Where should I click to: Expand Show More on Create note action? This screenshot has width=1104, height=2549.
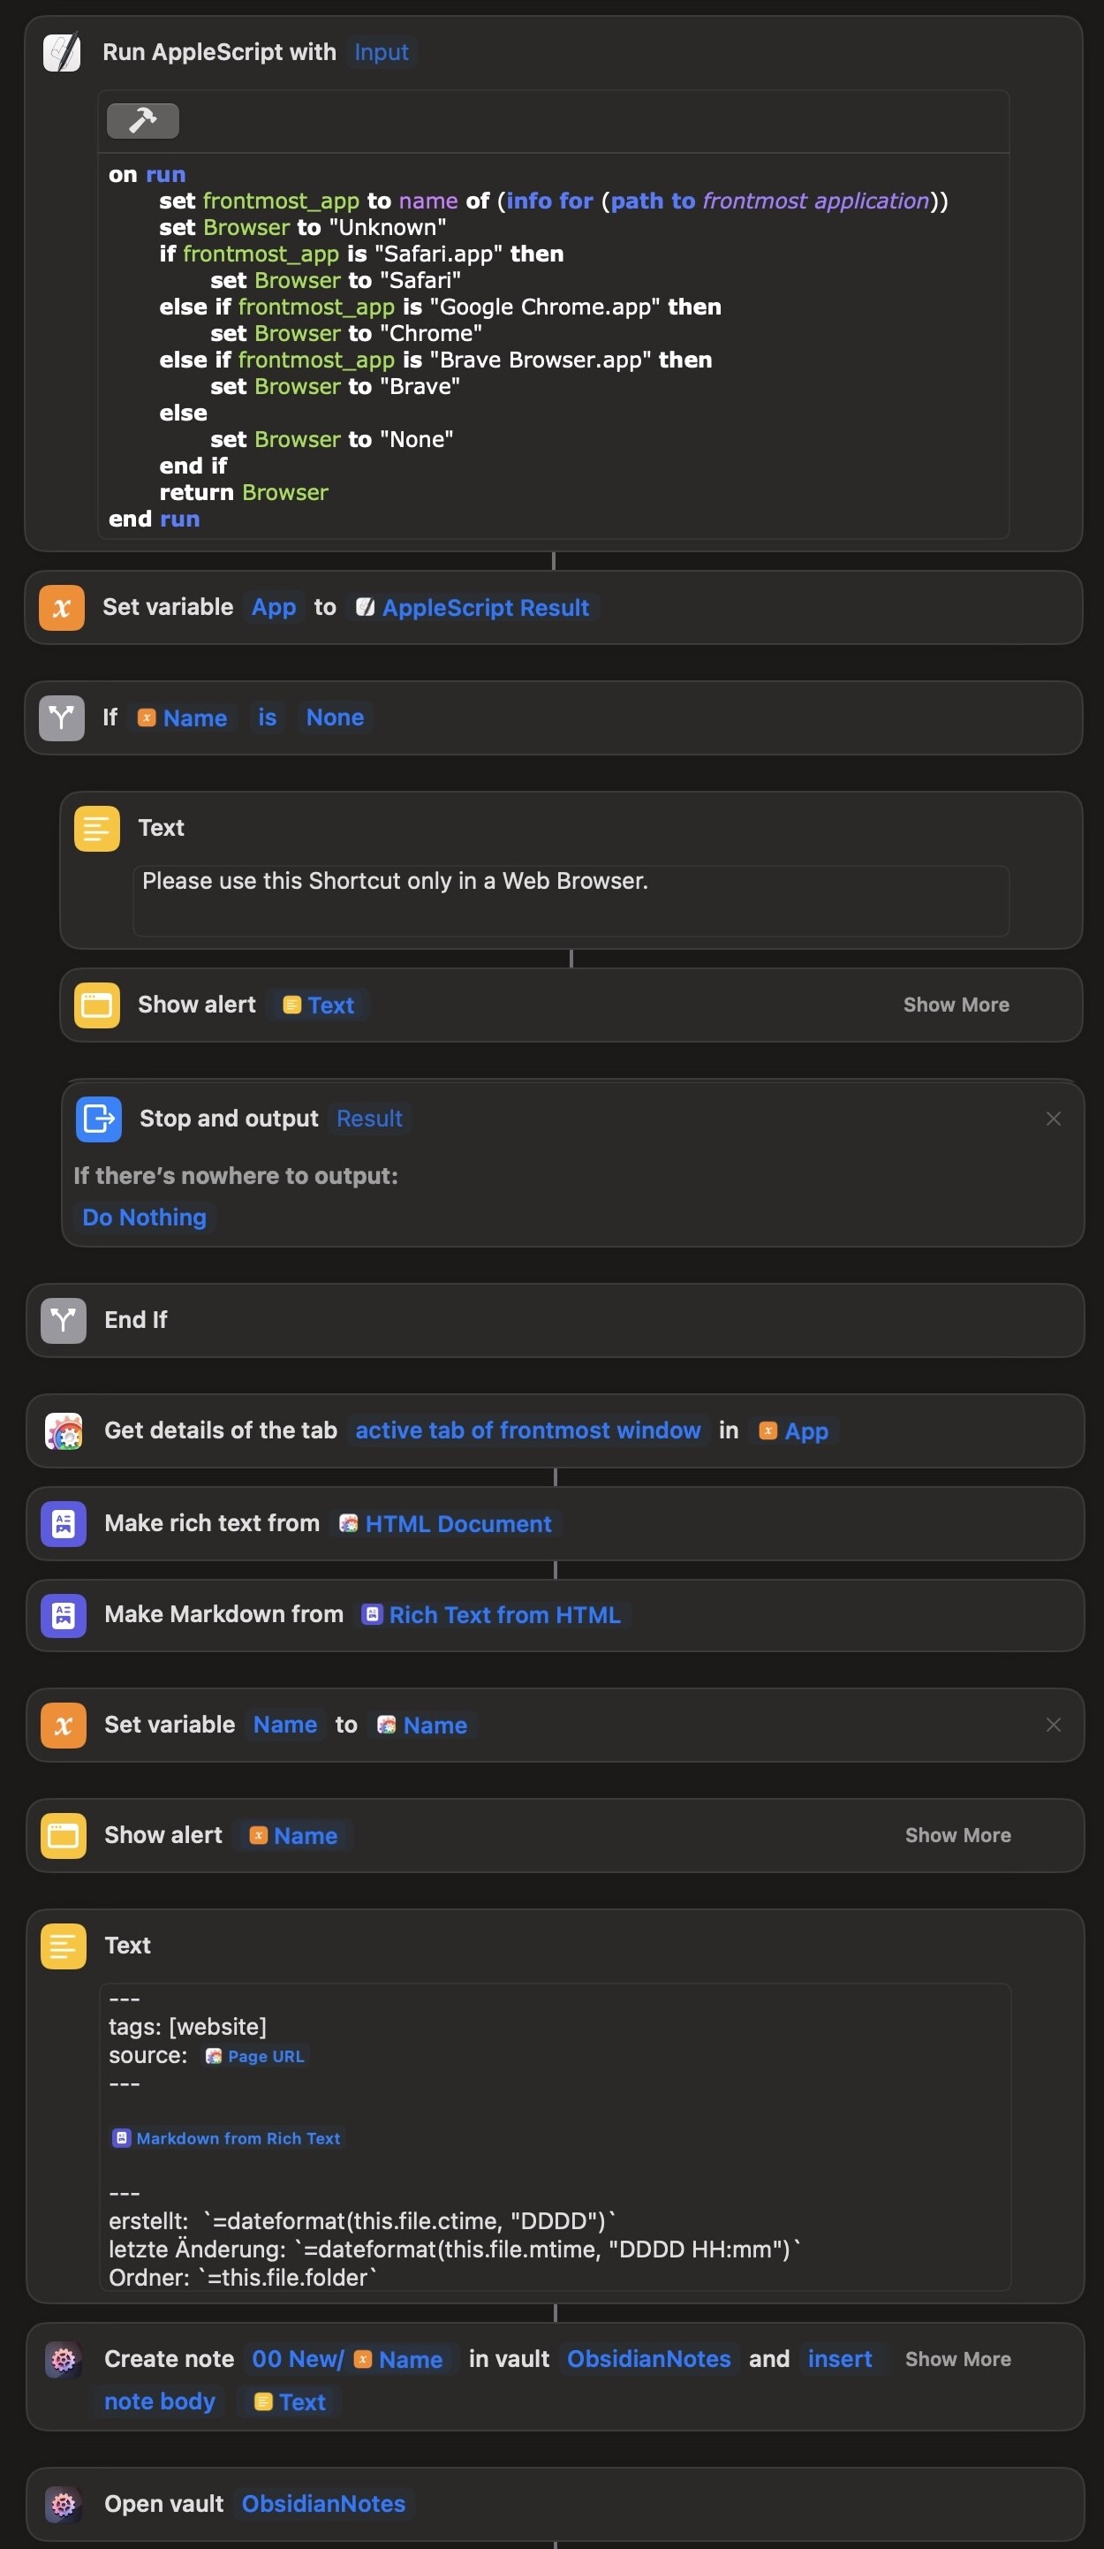point(957,2360)
